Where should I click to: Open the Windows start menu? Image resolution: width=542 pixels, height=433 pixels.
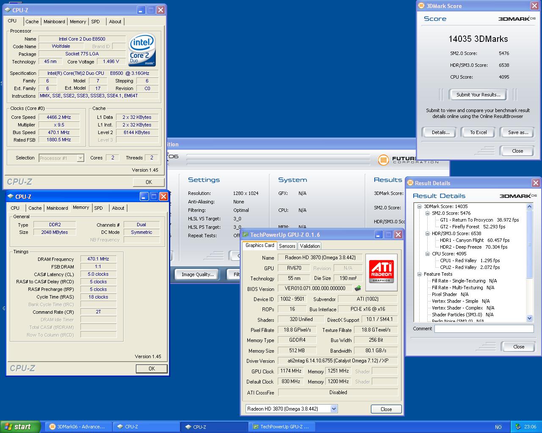coord(20,427)
